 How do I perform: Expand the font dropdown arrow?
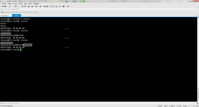pyautogui.click(x=42, y=6)
